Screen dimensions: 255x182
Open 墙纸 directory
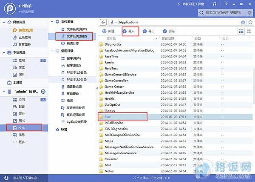pos(67,101)
